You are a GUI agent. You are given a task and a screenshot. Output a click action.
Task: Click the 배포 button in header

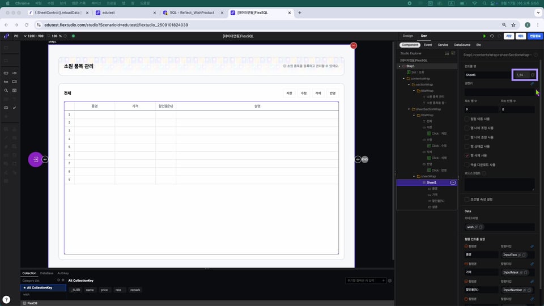pyautogui.click(x=521, y=36)
